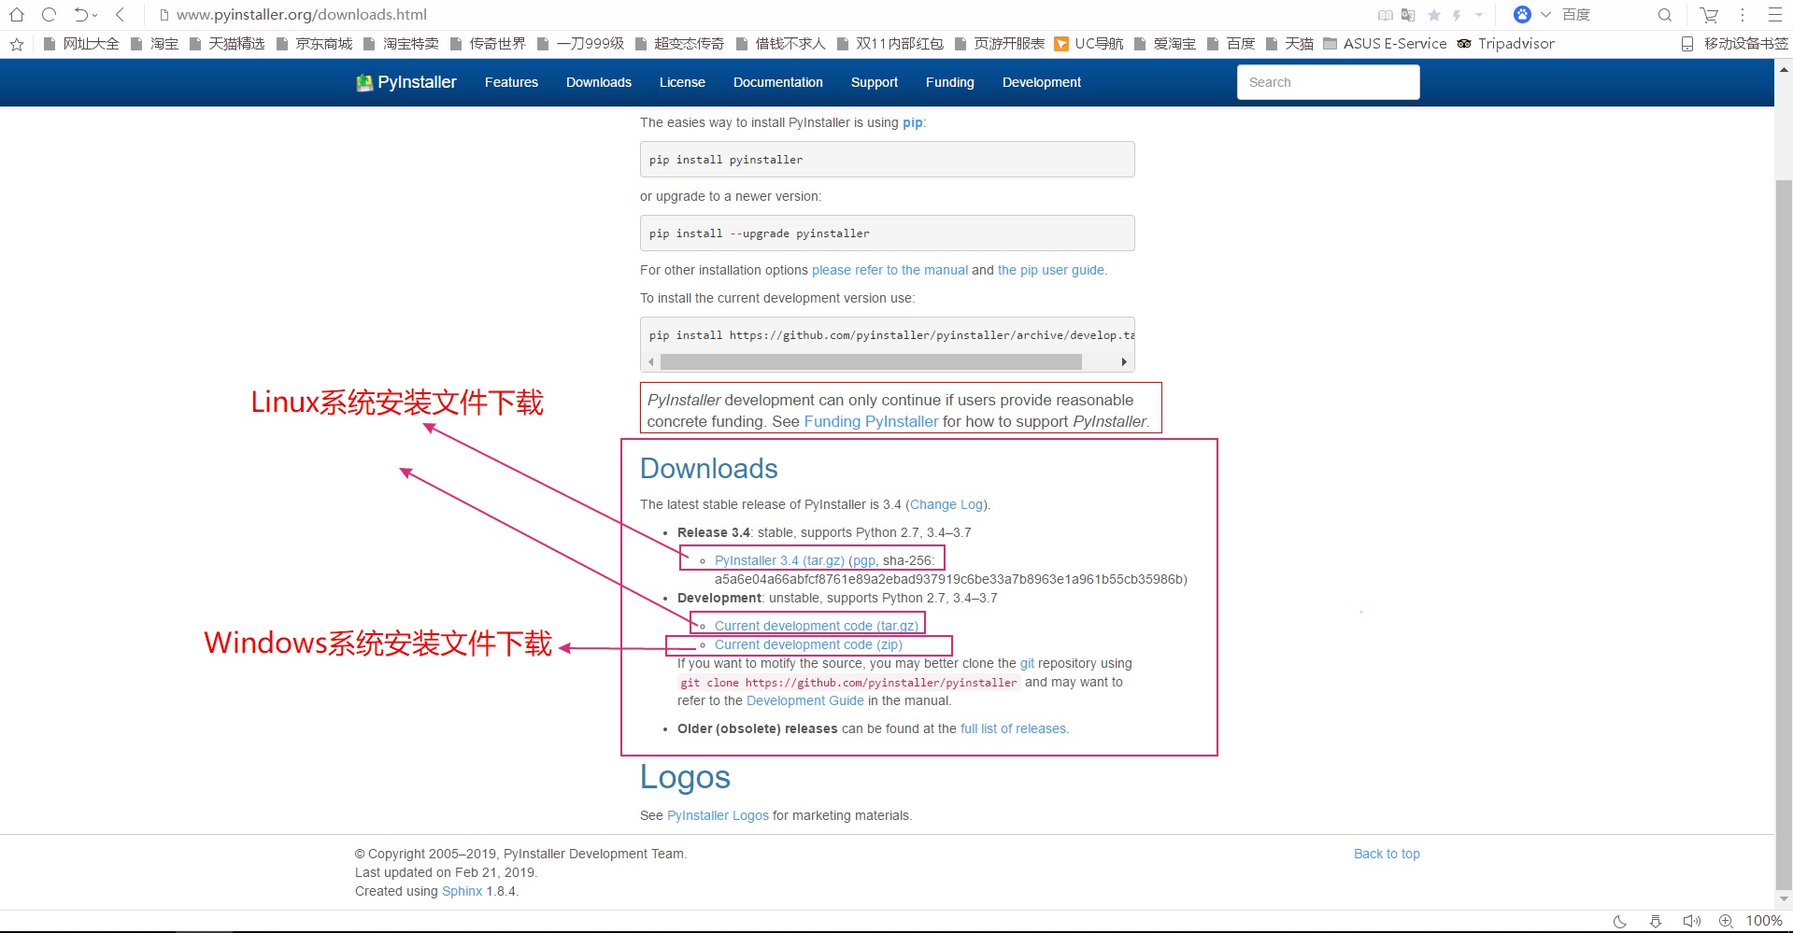Screen dimensions: 1793x933
Task: Open reader mode via the book icon
Action: 1385,15
